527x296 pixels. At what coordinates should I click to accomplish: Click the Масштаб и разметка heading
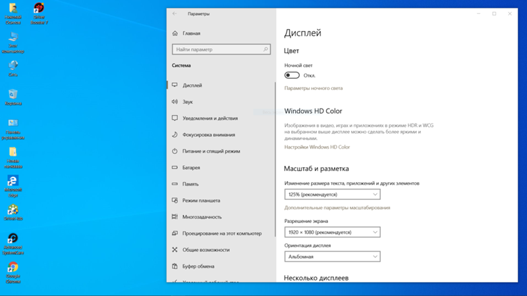pos(316,168)
